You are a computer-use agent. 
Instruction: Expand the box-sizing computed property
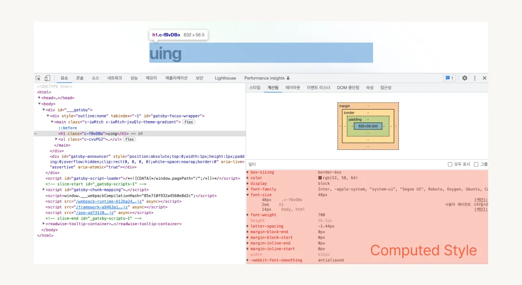click(x=248, y=172)
